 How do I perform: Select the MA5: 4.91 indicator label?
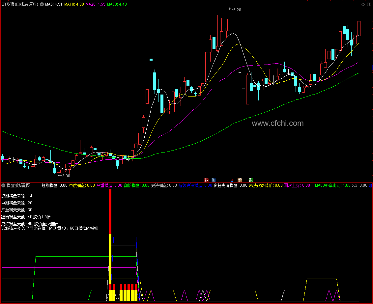point(54,4)
